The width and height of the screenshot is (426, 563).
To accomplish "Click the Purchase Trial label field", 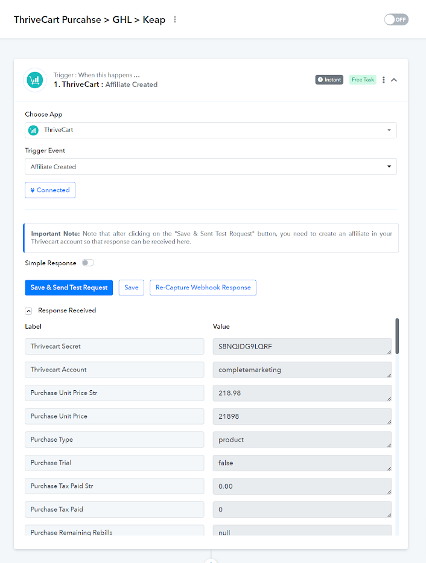I will click(115, 463).
